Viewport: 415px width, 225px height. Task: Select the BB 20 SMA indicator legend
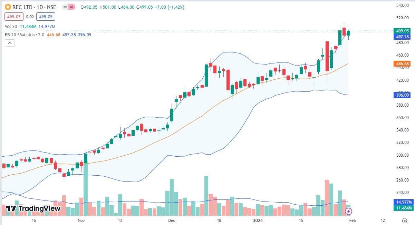click(x=25, y=35)
